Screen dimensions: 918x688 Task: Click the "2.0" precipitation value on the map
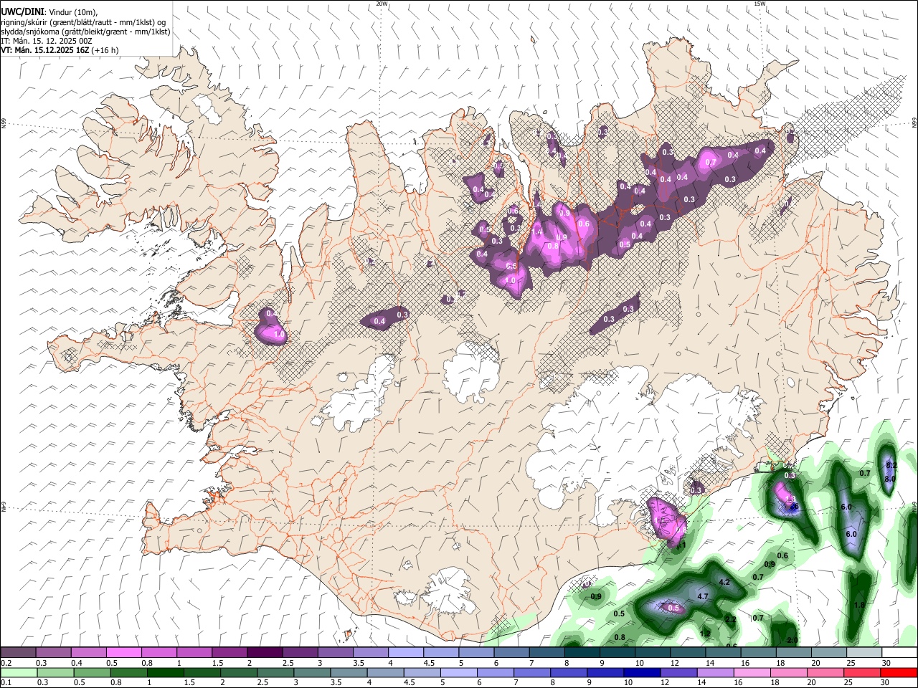(x=792, y=640)
